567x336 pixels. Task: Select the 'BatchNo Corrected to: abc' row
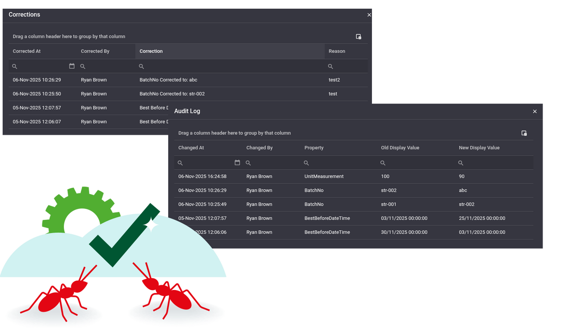pyautogui.click(x=168, y=80)
